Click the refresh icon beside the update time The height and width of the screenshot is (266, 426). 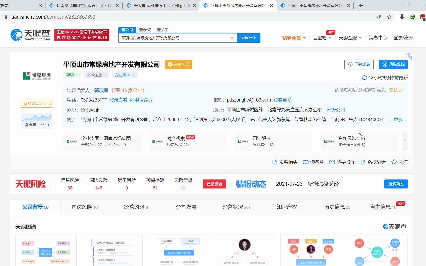click(364, 78)
